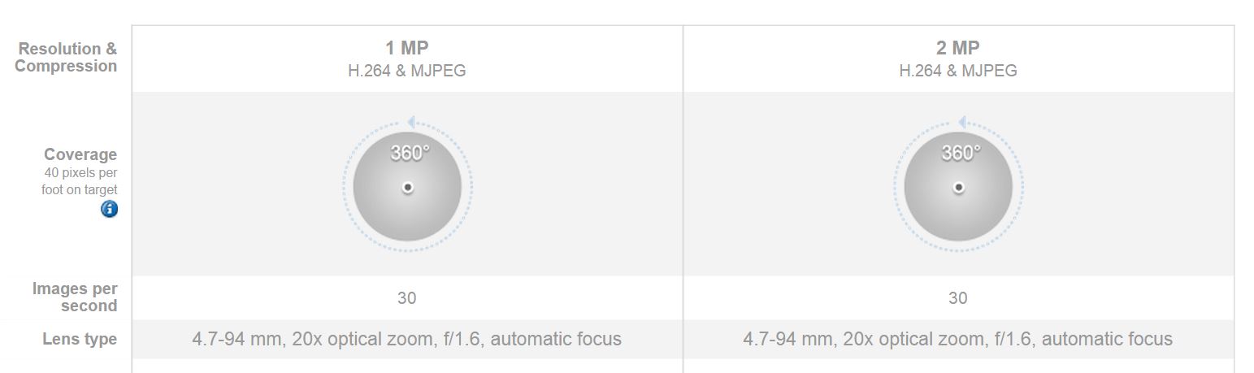Click H.264 & MJPEG text under 1 MP
This screenshot has width=1254, height=373.
point(407,71)
